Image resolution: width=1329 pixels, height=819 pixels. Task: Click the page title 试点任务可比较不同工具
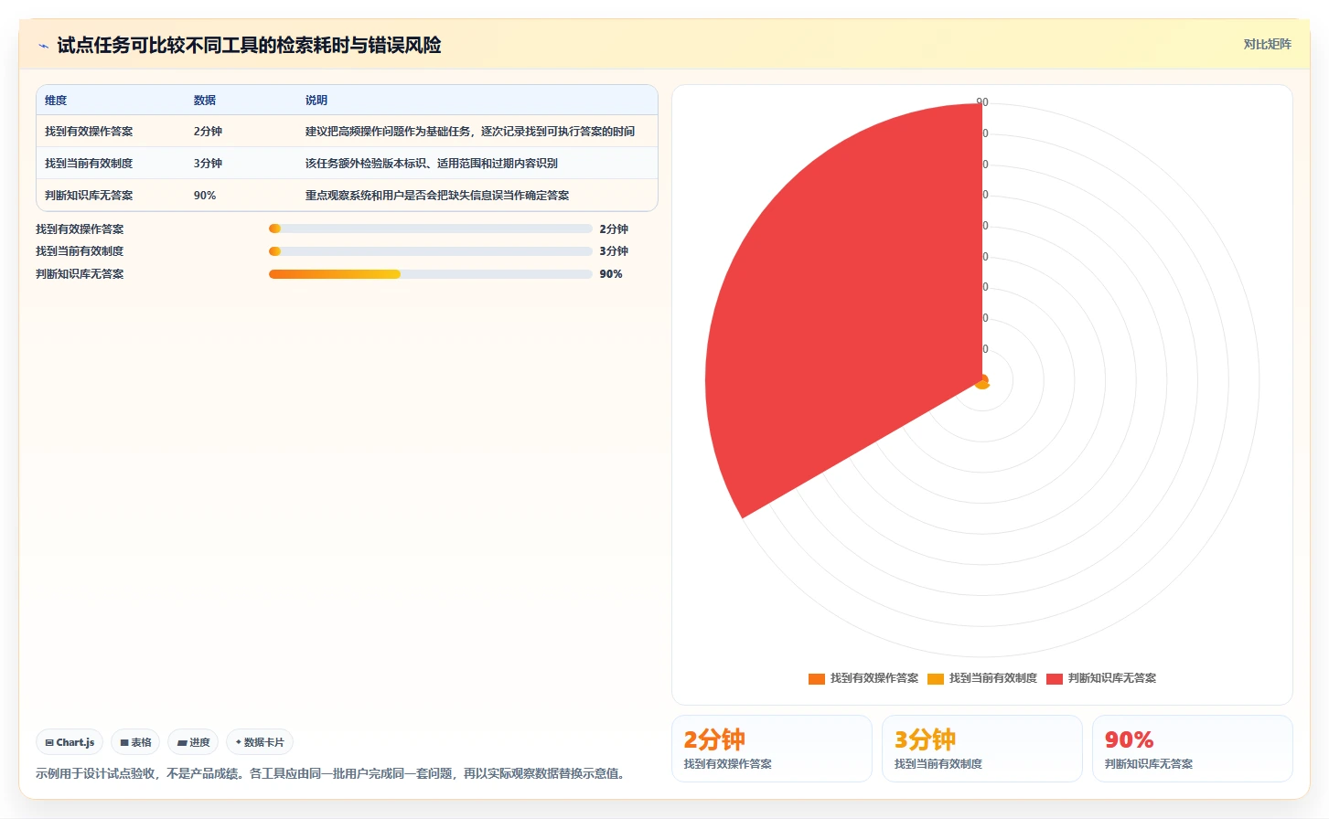pyautogui.click(x=249, y=45)
